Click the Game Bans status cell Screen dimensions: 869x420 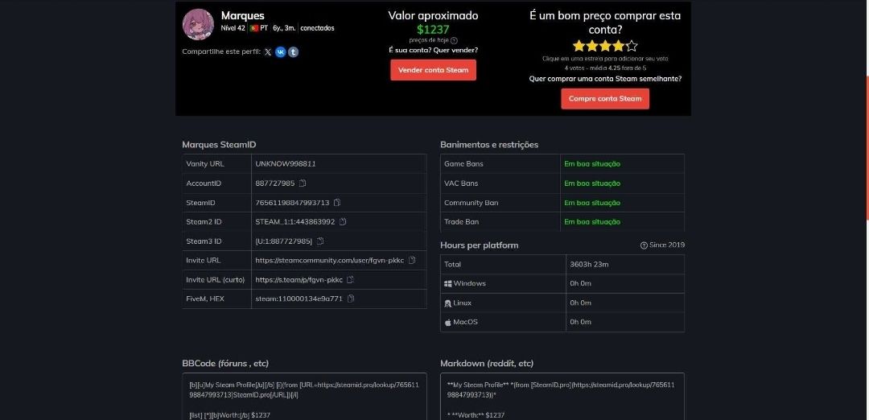point(622,164)
